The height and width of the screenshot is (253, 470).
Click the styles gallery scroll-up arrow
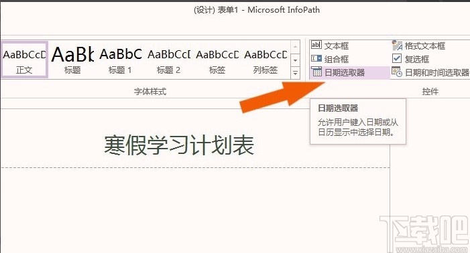pos(295,47)
